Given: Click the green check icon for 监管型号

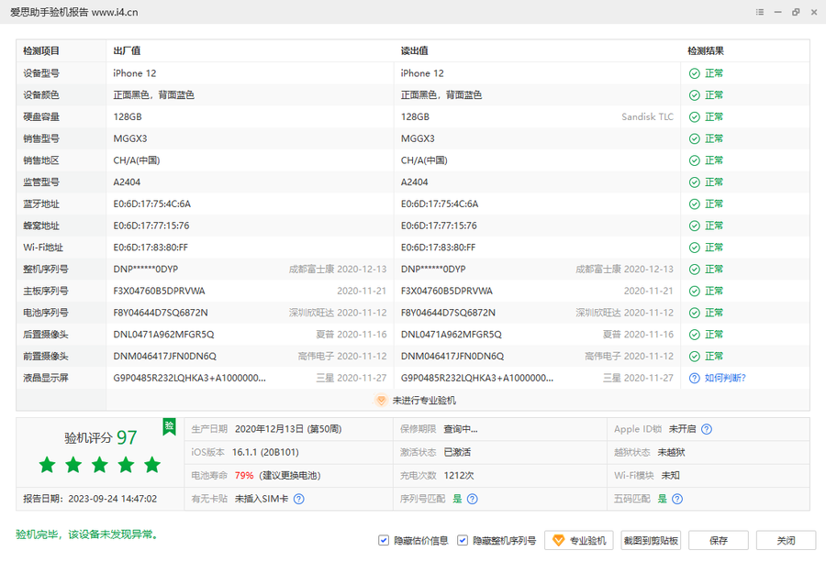Looking at the screenshot, I should [x=695, y=182].
